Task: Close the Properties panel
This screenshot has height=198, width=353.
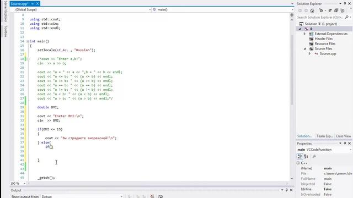Action: pyautogui.click(x=350, y=143)
